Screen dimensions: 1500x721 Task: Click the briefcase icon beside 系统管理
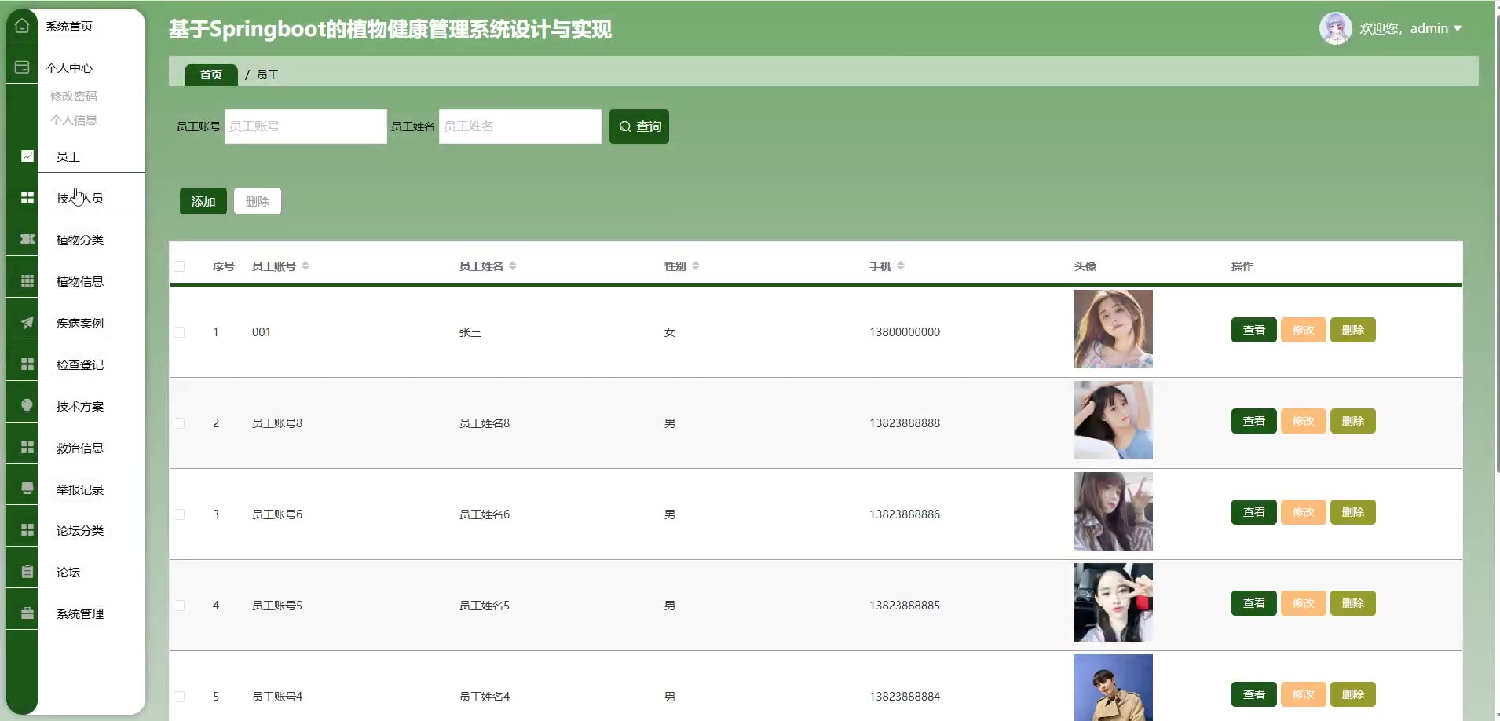[27, 613]
